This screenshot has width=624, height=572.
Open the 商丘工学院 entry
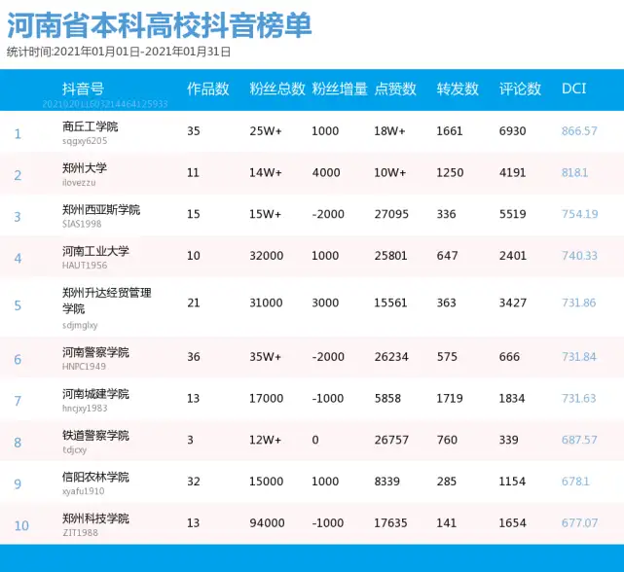coord(90,126)
